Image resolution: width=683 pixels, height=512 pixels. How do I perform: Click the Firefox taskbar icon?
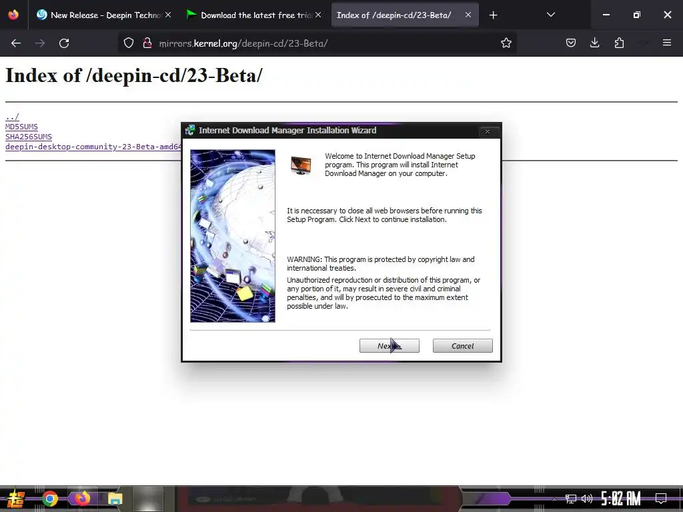coord(82,498)
